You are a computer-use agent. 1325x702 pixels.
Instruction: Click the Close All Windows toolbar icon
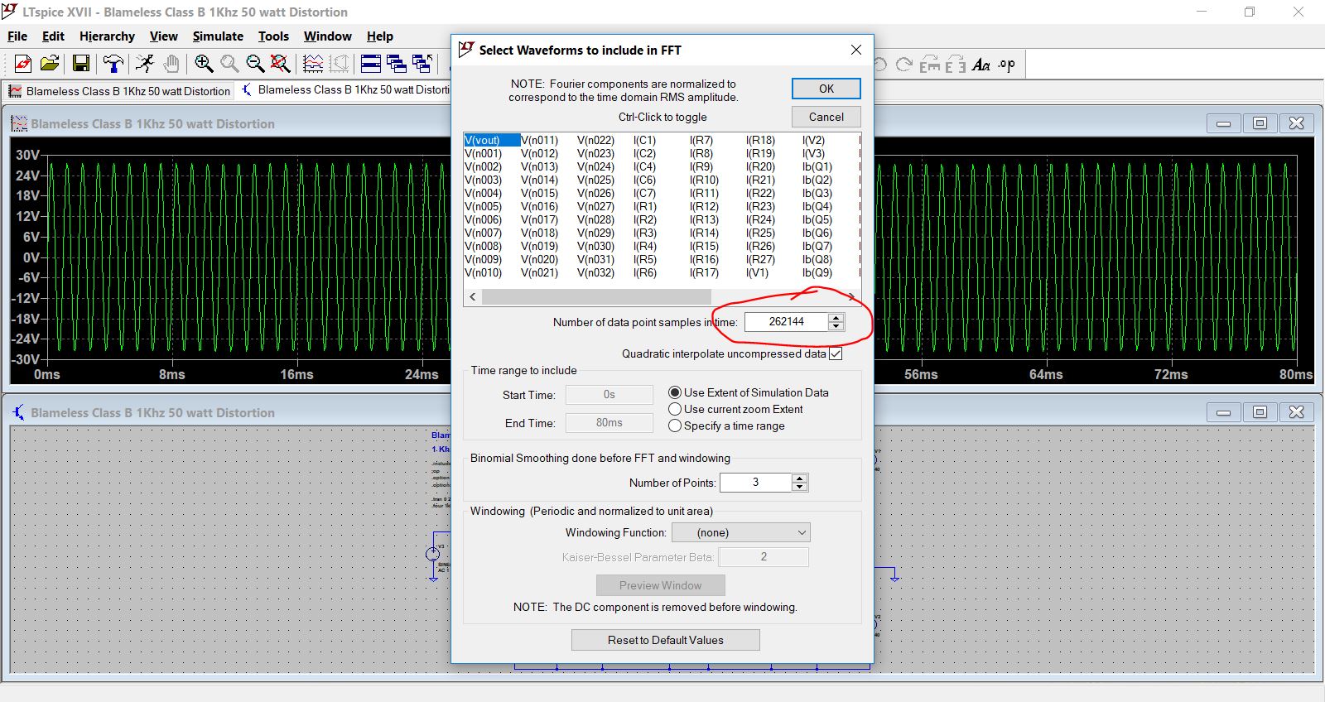tap(422, 64)
